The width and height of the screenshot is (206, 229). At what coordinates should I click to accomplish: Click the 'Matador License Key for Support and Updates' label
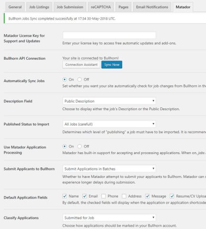coord(24,38)
